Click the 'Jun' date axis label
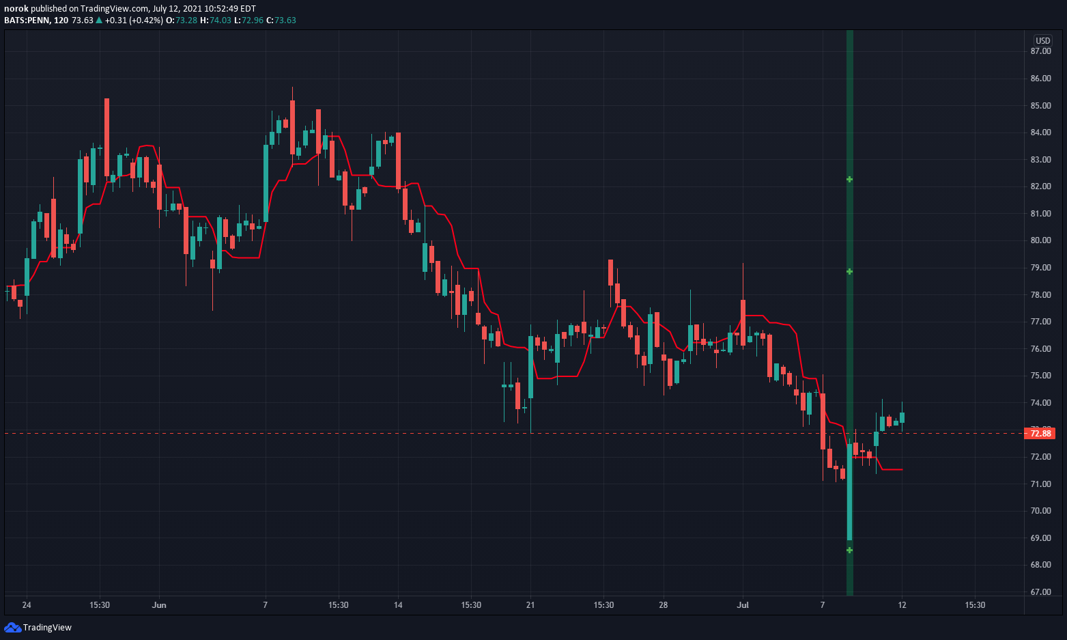The image size is (1067, 640). pos(159,605)
